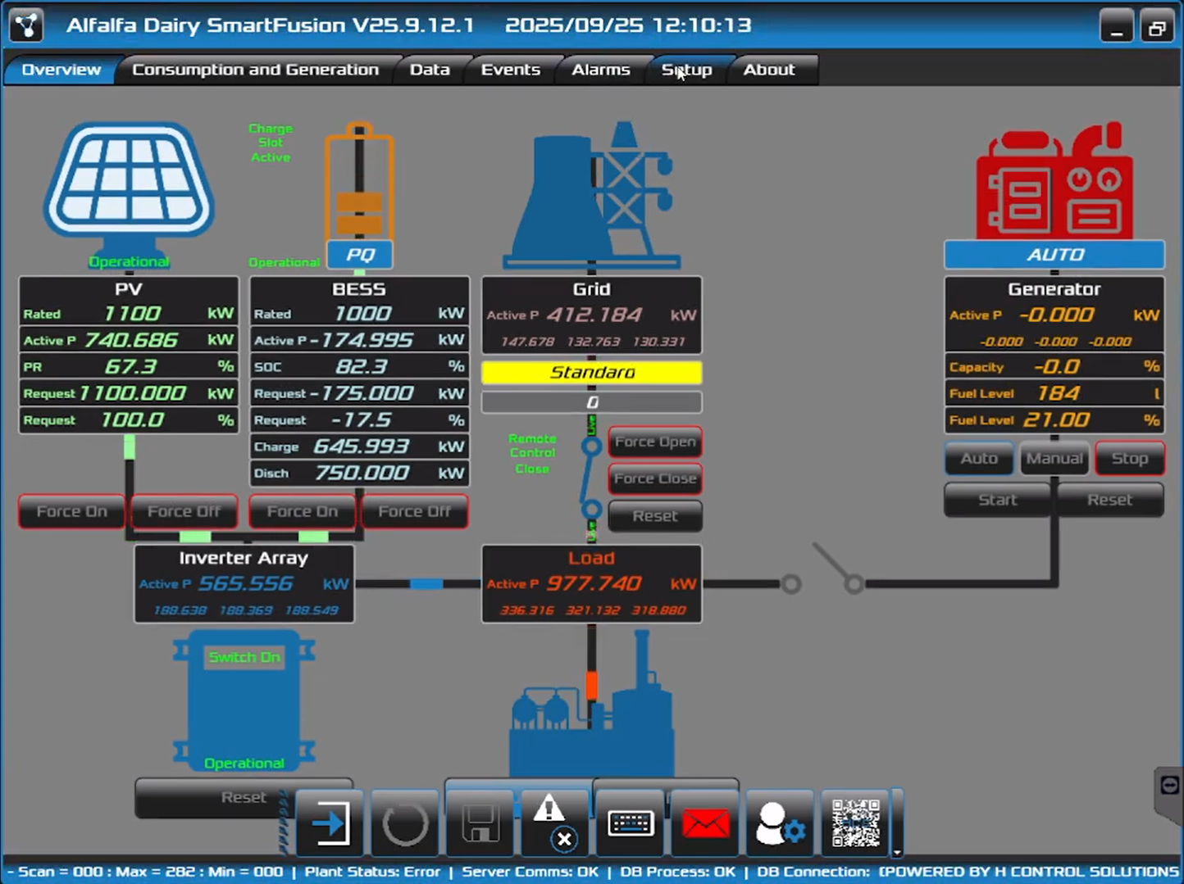Click the QR code icon

pos(855,823)
